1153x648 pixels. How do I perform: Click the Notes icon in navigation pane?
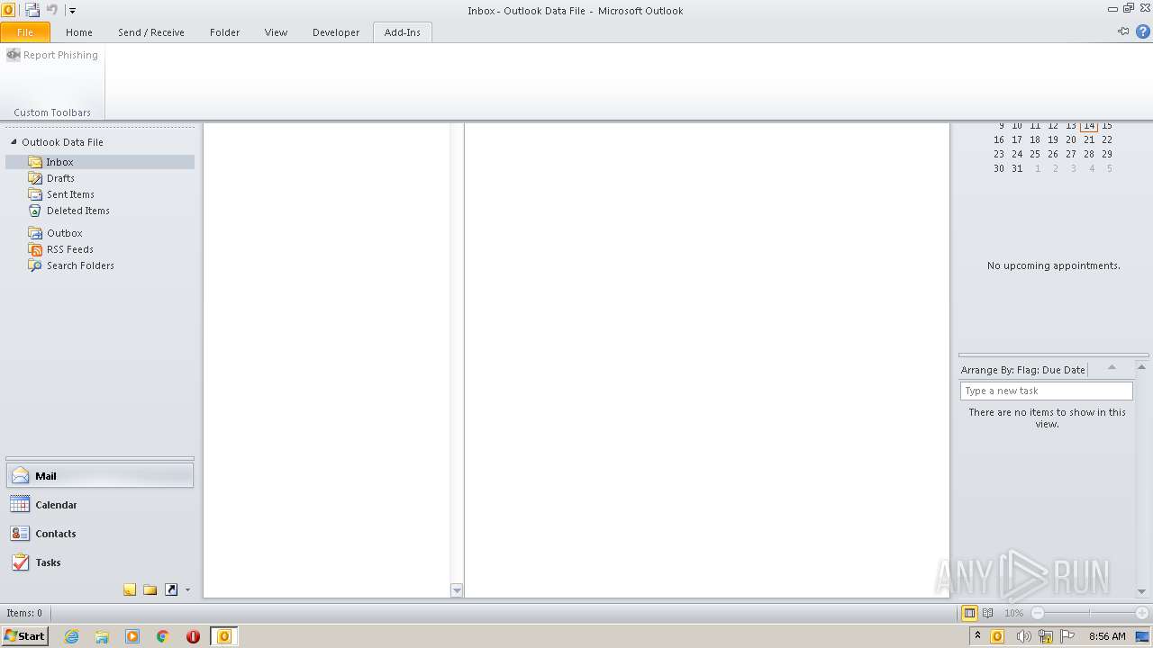point(130,589)
